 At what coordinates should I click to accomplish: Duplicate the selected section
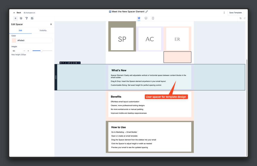69,63
